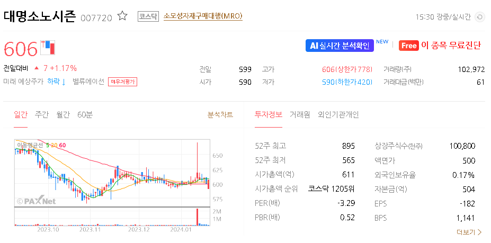Click the Free badge
Screen dimensions: 491x243
click(409, 46)
